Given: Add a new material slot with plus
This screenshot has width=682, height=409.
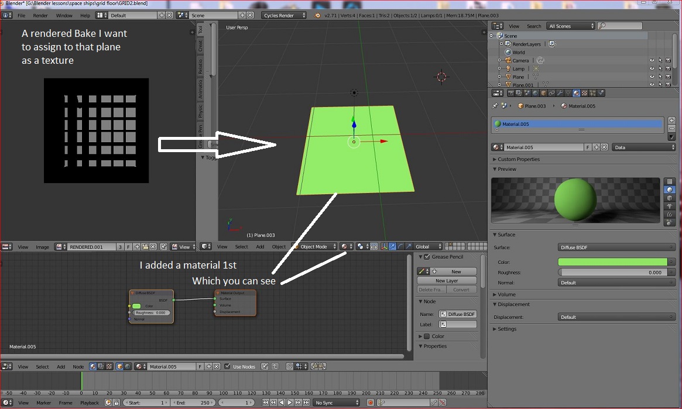Looking at the screenshot, I should pyautogui.click(x=671, y=120).
